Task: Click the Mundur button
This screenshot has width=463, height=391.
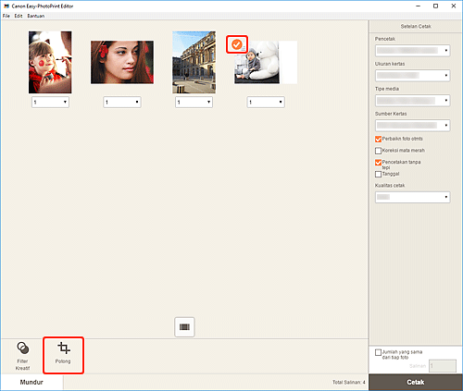Action: 31,382
